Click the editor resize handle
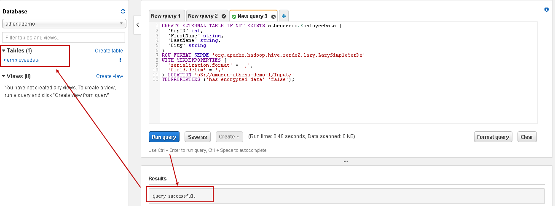The width and height of the screenshot is (555, 206). click(346, 161)
